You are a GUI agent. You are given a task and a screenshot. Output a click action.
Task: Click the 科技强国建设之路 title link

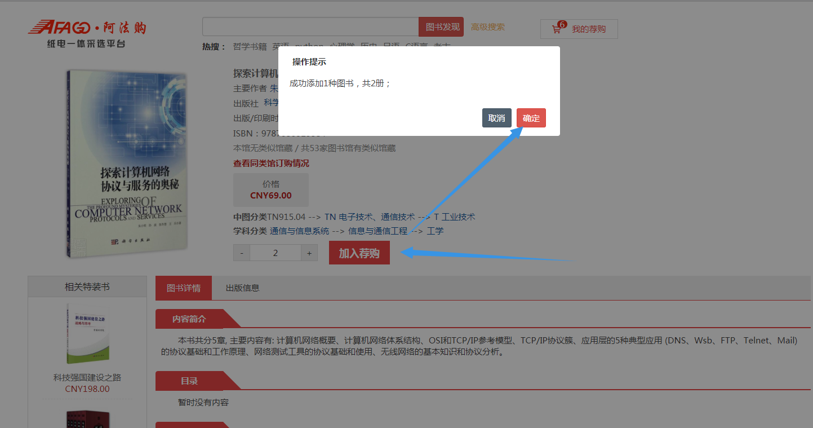87,378
